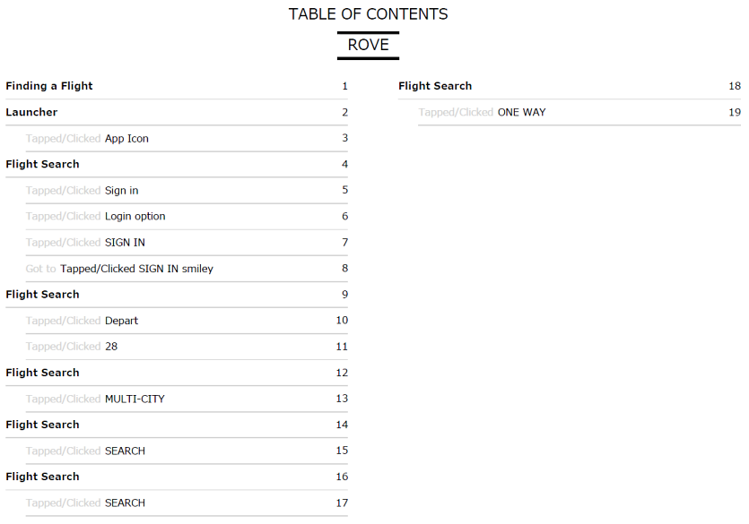
Task: Open Flight Search entry on page 12
Action: tap(177, 373)
